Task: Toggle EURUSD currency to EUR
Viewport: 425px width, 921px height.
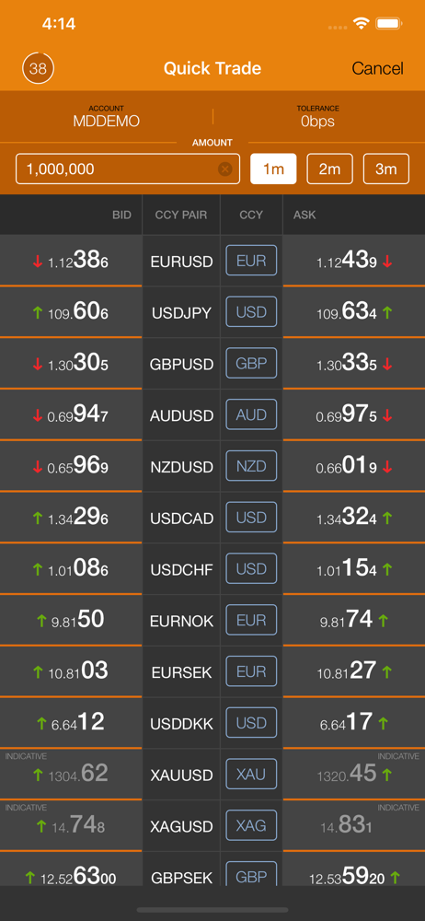Action: 251,261
